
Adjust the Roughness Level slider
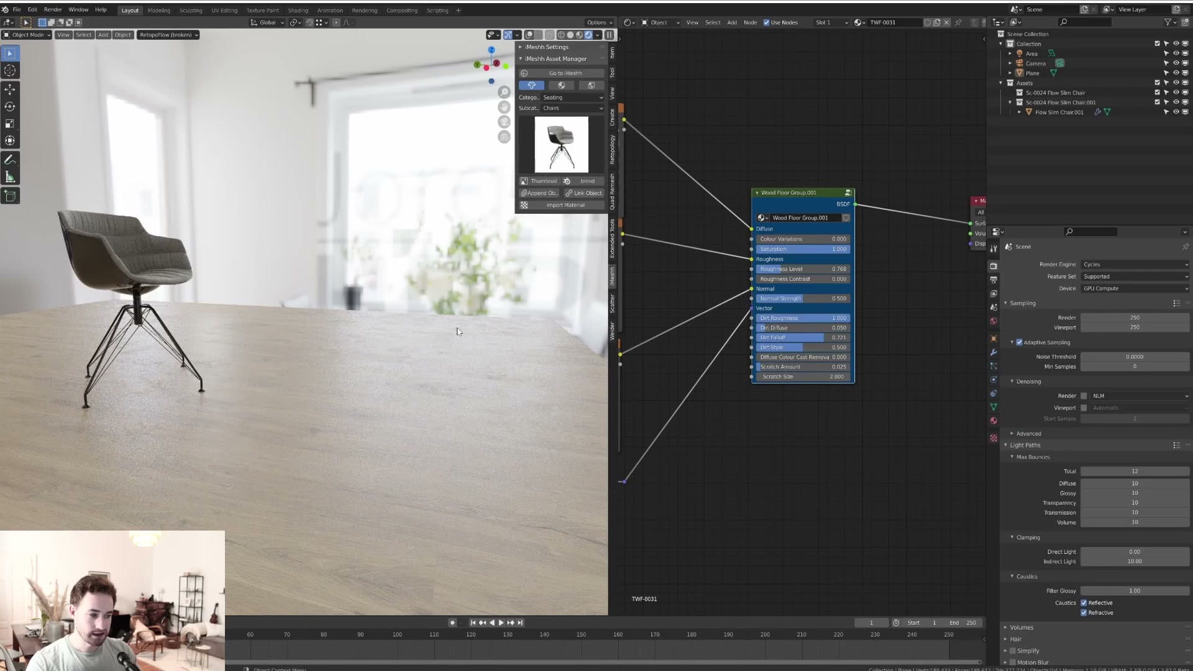[x=803, y=269]
